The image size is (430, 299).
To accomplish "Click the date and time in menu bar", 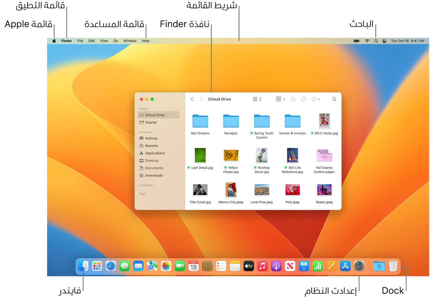I will click(408, 41).
